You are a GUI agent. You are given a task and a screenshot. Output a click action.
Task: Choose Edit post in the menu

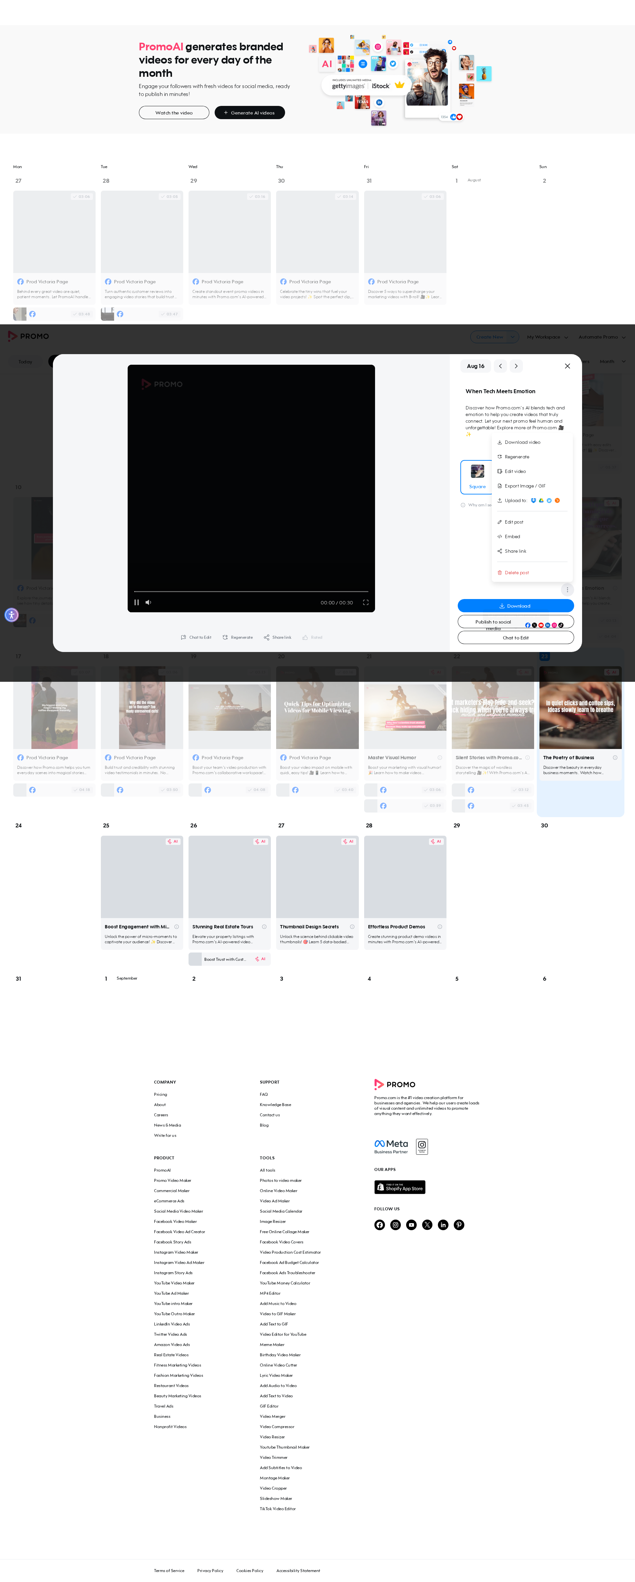coord(532,522)
